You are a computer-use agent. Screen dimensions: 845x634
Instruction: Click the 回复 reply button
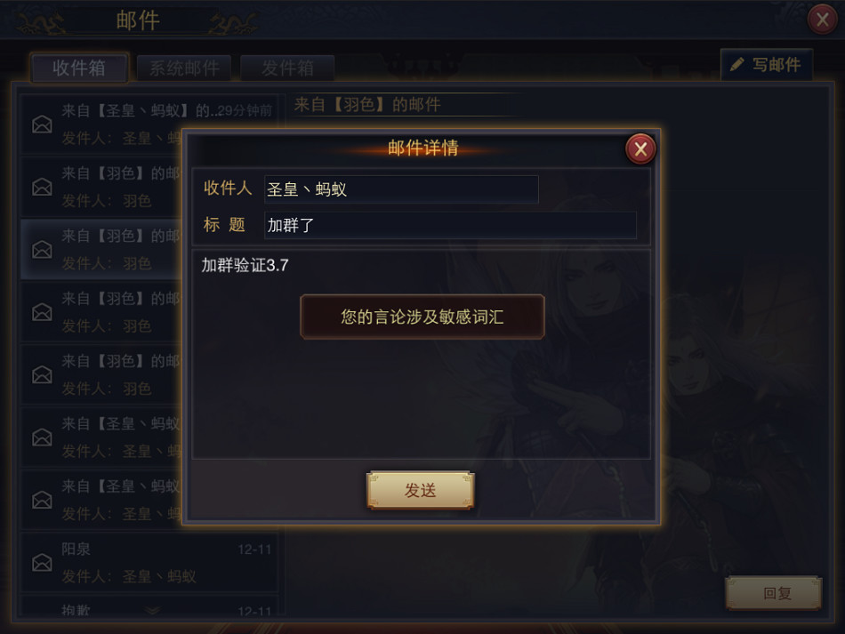[775, 593]
